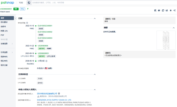Click the Watch band title text

click(x=5, y=12)
